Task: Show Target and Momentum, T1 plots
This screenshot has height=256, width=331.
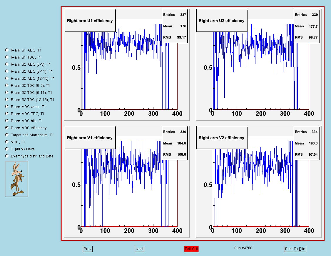Action: [7, 135]
